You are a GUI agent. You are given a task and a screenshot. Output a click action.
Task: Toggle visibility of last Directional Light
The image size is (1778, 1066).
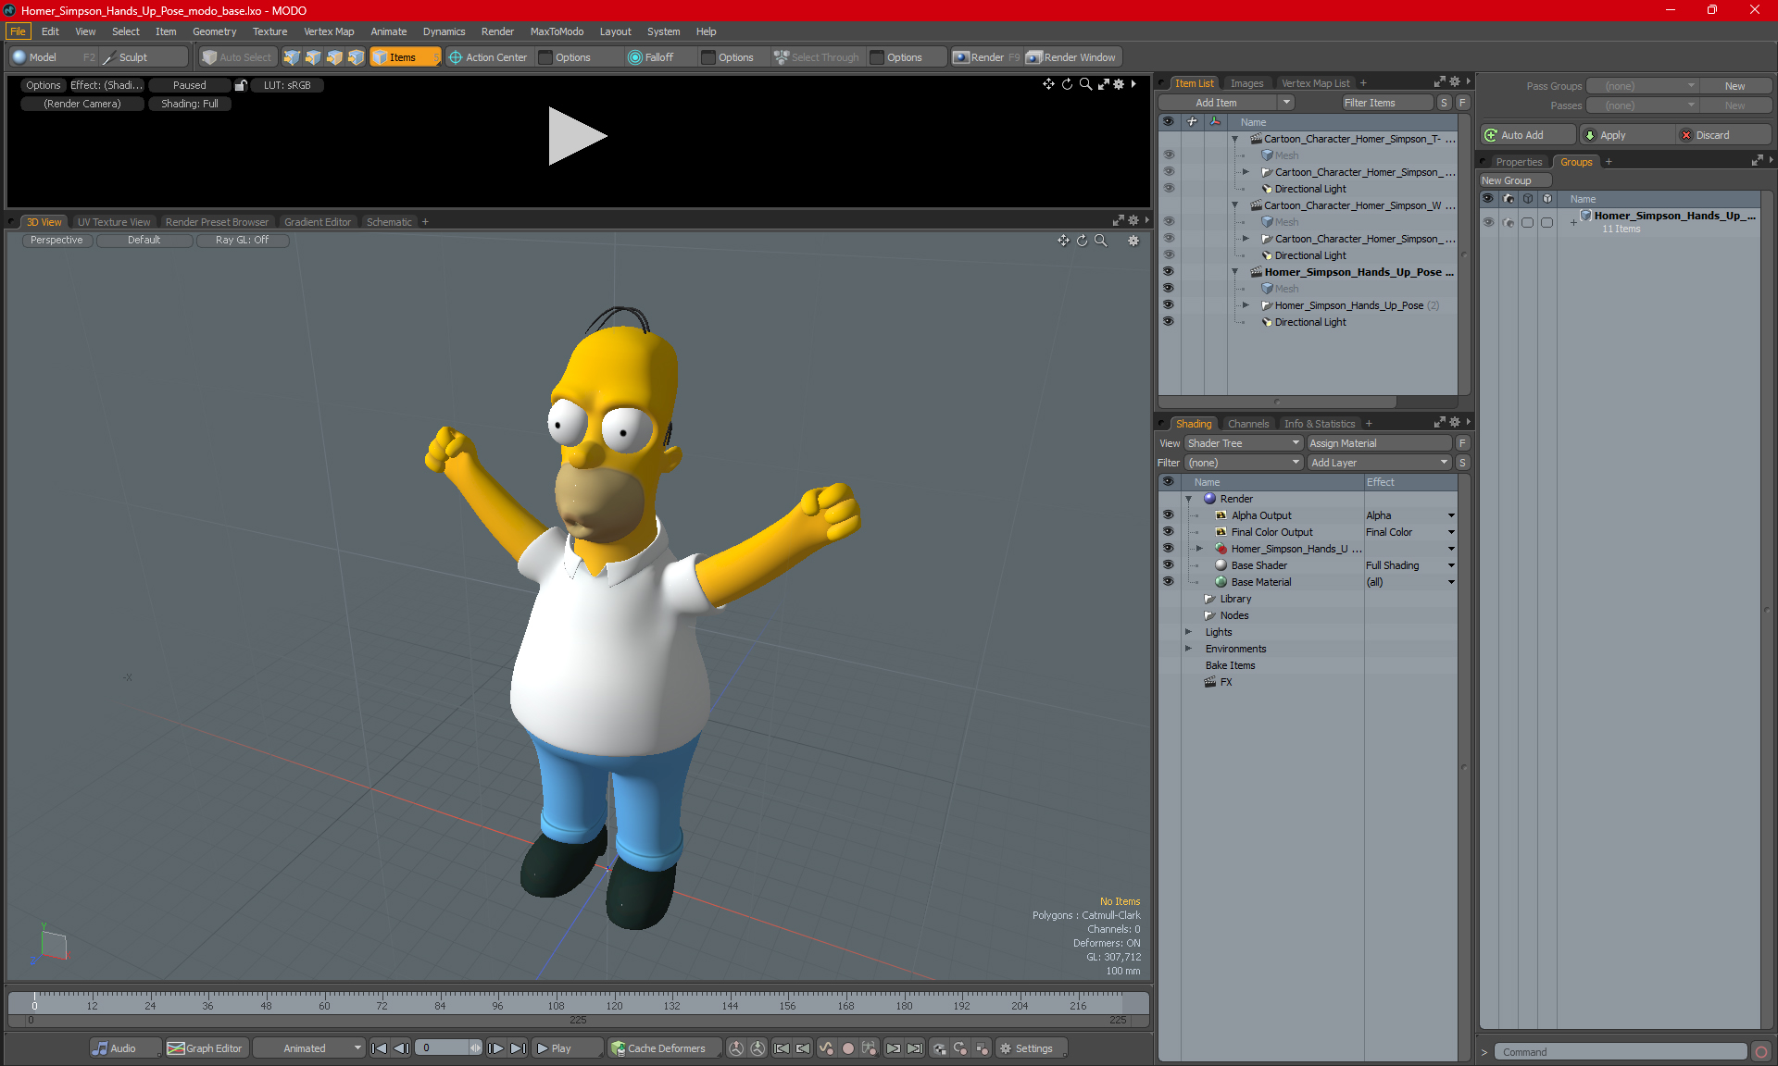tap(1168, 322)
